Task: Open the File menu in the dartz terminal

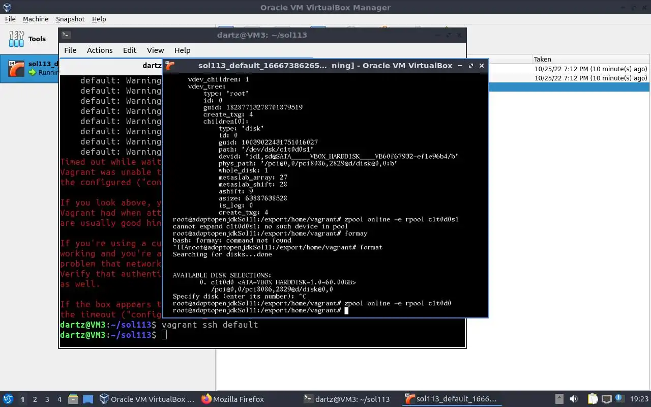Action: 70,50
